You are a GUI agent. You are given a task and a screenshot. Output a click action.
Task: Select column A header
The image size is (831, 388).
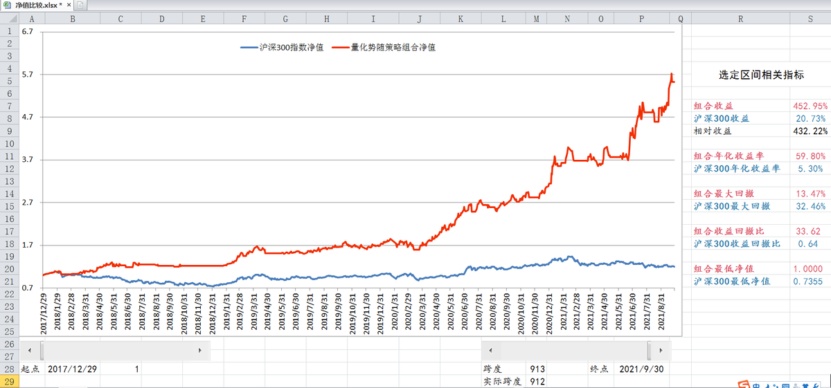pyautogui.click(x=33, y=19)
